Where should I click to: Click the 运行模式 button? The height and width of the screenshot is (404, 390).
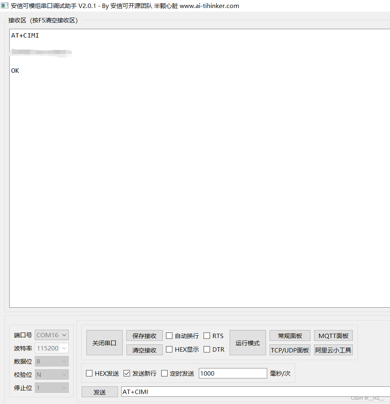tap(247, 342)
